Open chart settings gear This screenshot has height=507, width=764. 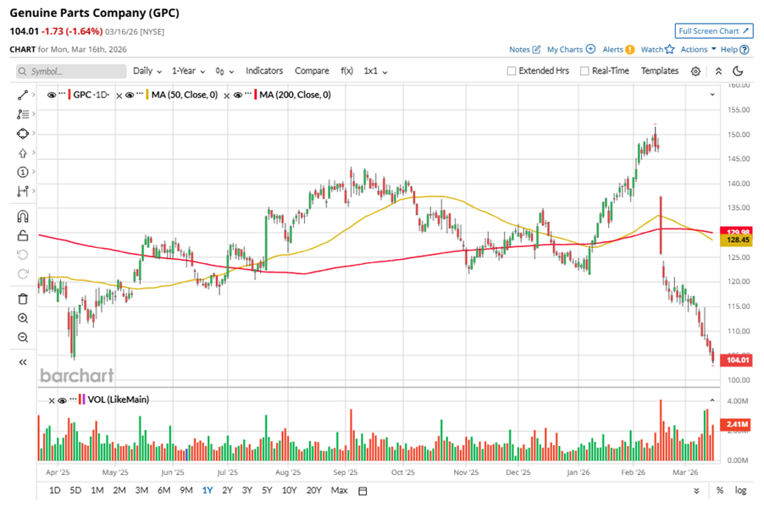[x=695, y=71]
